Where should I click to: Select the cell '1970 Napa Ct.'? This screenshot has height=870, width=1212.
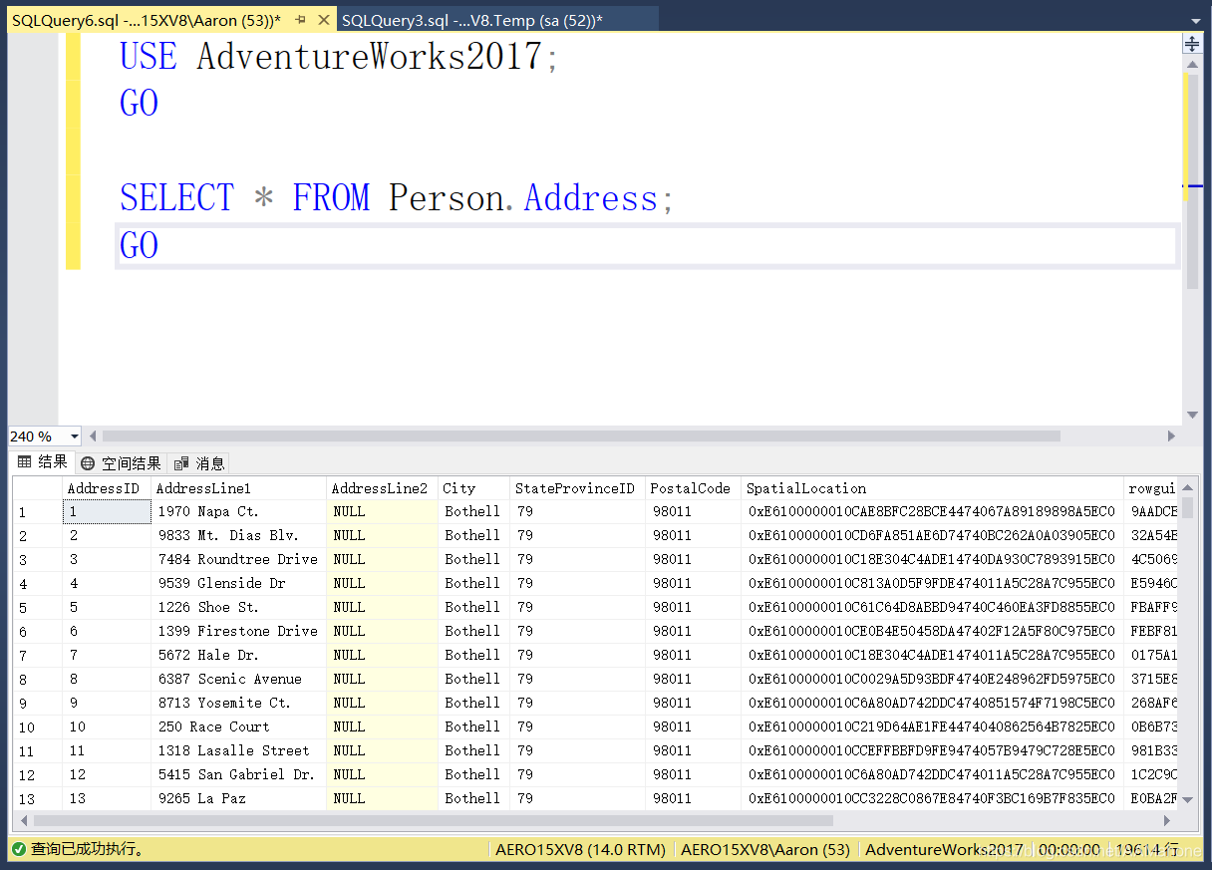pyautogui.click(x=238, y=511)
